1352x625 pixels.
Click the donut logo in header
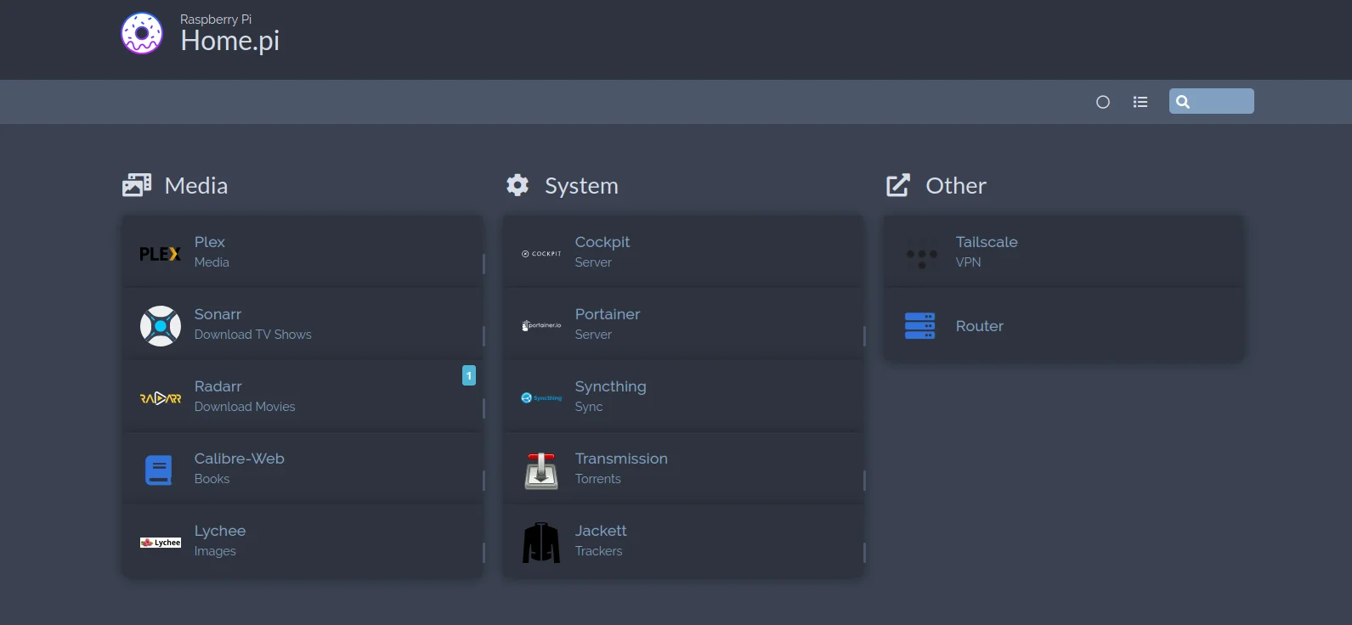(142, 34)
